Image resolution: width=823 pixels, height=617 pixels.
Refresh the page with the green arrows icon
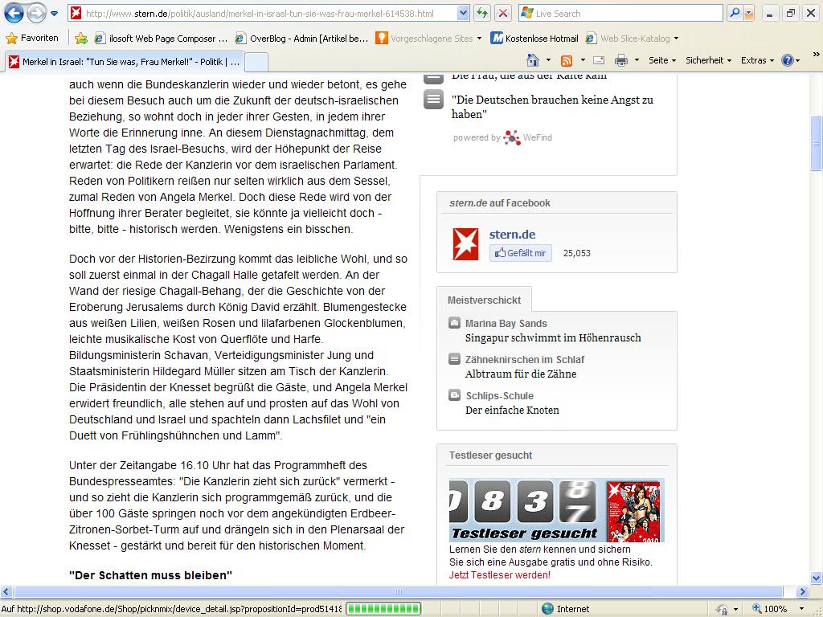(x=482, y=14)
